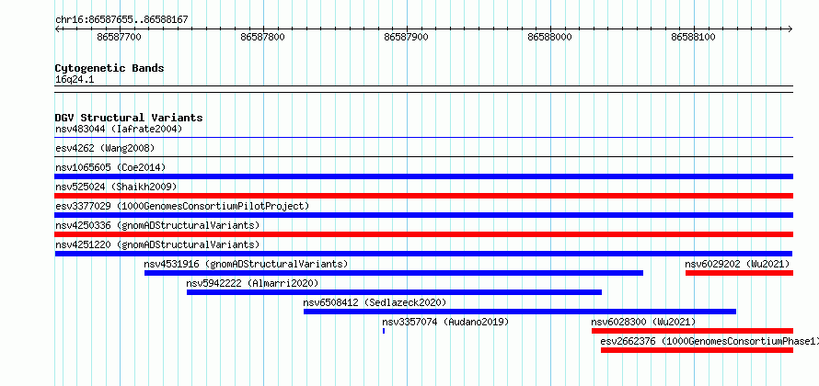Open the esv3377029 (1000GenomesConsortiumPilotProject) label
The height and width of the screenshot is (386, 819).
coord(182,206)
